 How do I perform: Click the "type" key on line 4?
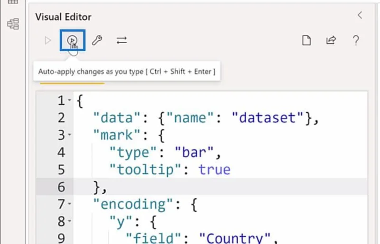133,153
